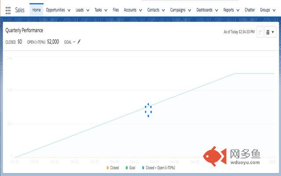
Task: Click the Quarterly Performance heading
Action: click(x=24, y=30)
